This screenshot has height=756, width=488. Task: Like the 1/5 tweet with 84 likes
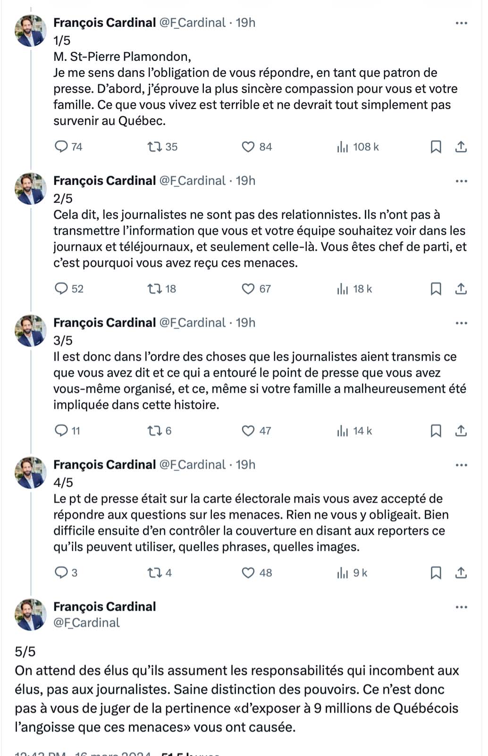pos(248,147)
